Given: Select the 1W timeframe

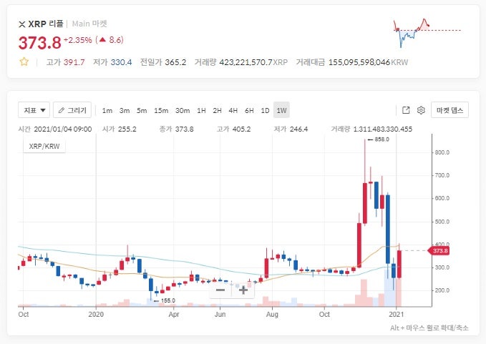Looking at the screenshot, I should (281, 110).
